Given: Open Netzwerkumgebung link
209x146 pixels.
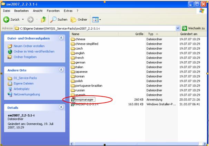Looking at the screenshot, I should click(27, 94).
